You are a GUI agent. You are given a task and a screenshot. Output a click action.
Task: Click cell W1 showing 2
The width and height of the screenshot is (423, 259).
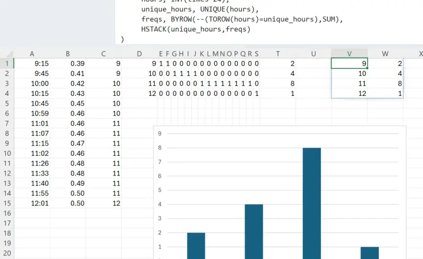coord(385,63)
